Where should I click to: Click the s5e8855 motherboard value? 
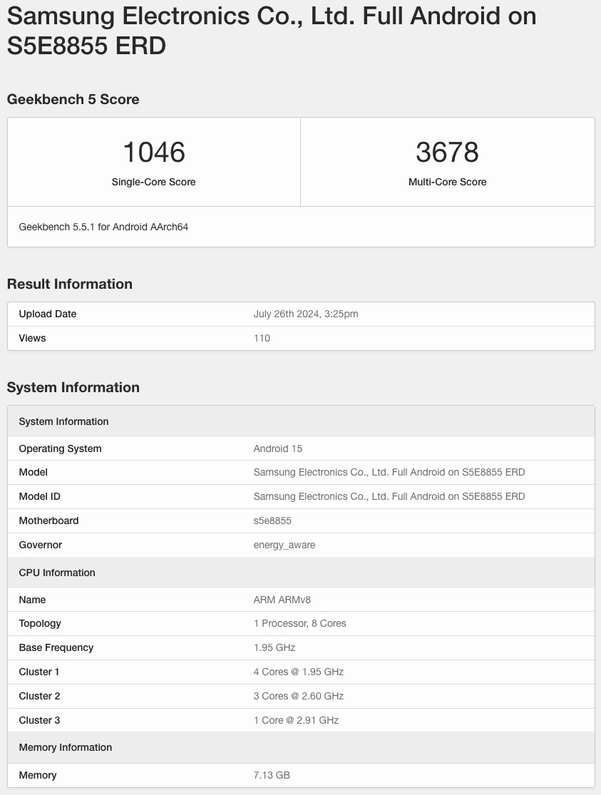point(272,520)
